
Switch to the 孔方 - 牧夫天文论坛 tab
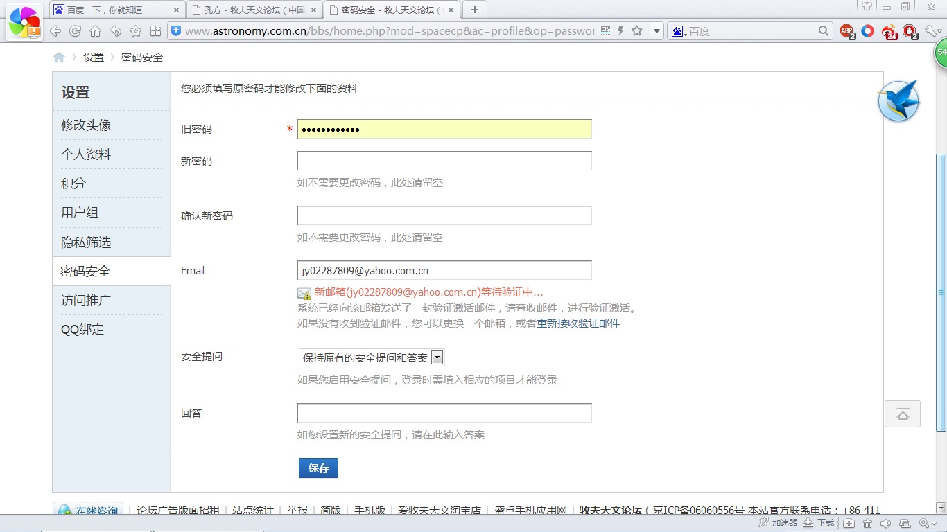click(254, 10)
